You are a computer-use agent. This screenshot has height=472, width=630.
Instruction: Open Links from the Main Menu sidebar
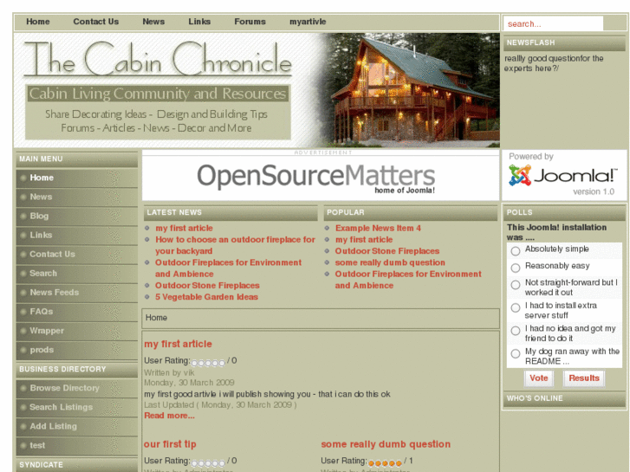(x=77, y=235)
